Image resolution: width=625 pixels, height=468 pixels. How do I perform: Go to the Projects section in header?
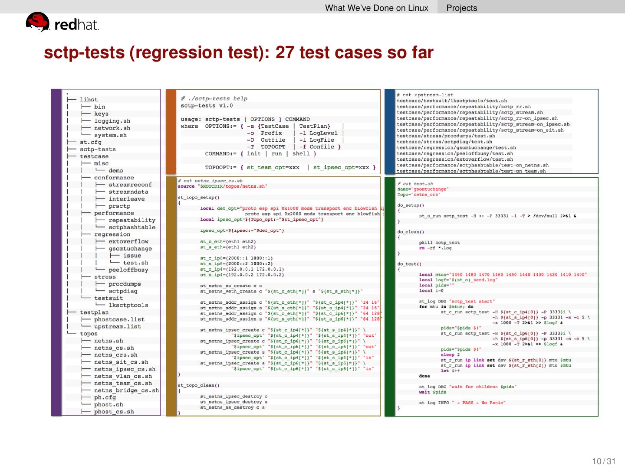click(x=462, y=8)
